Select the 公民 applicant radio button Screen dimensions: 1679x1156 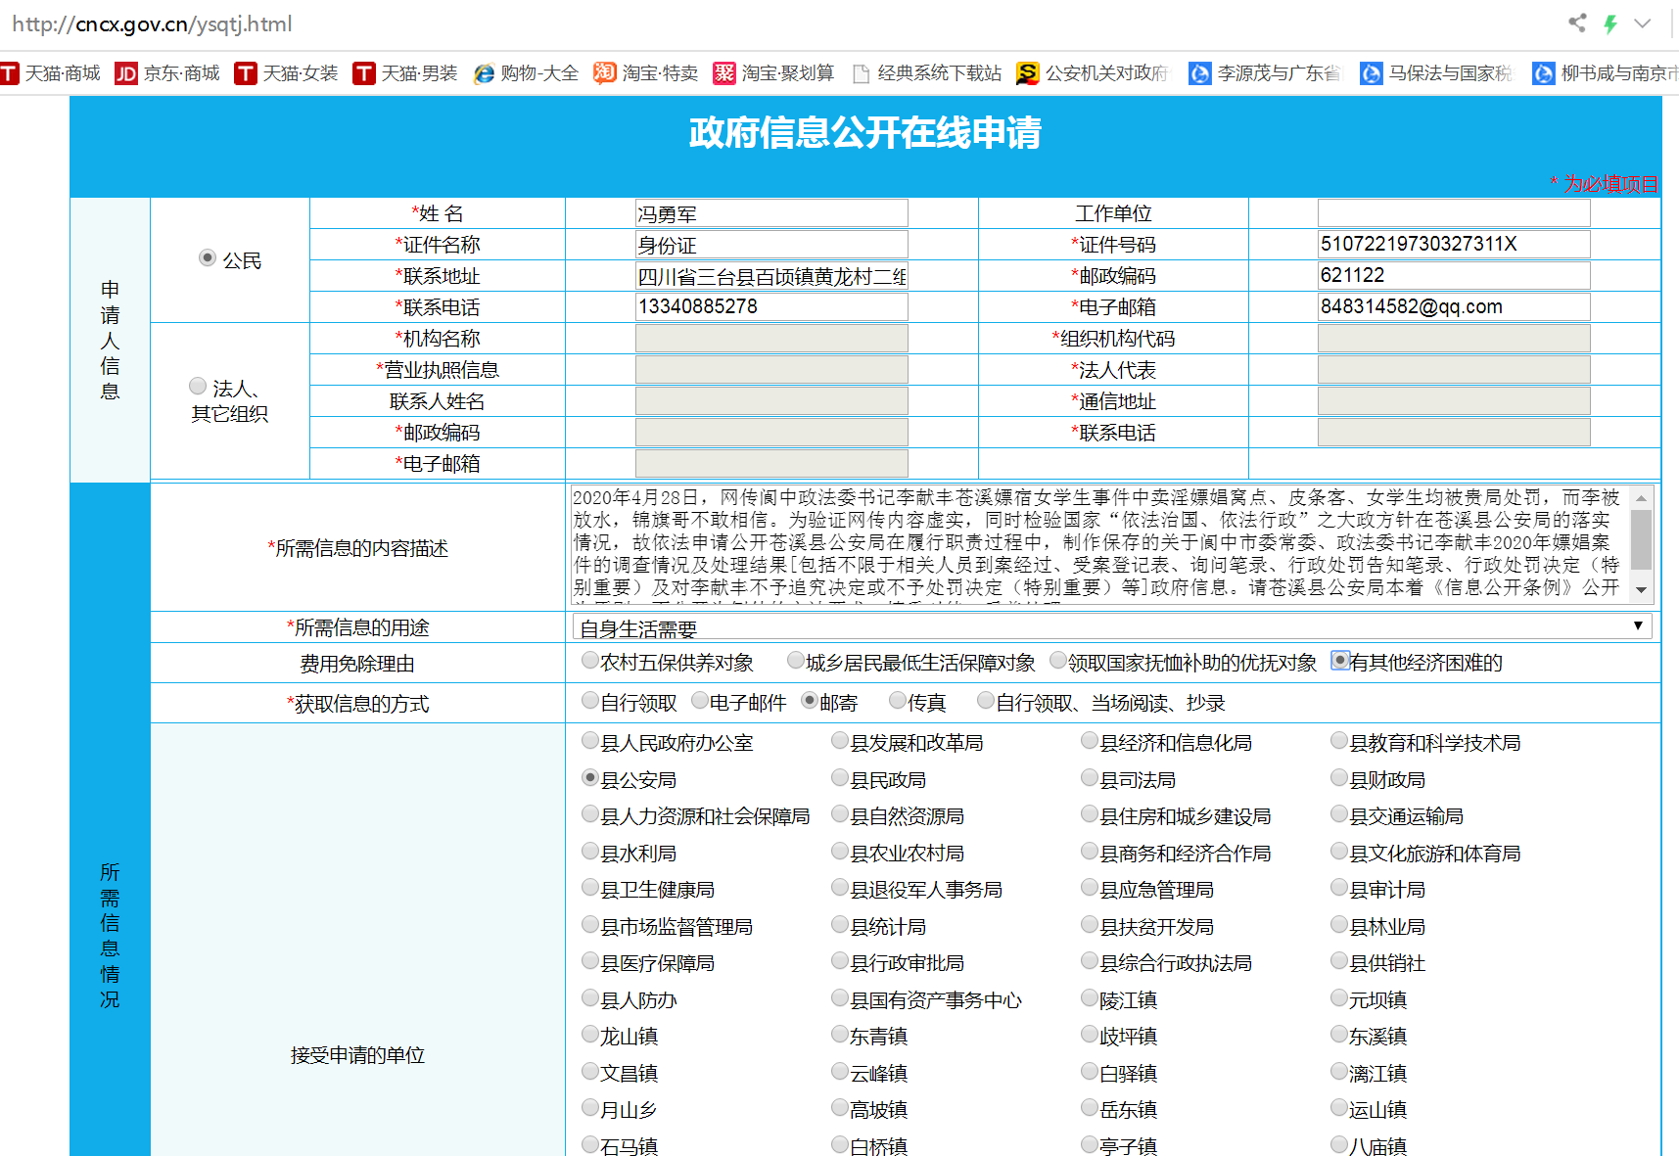tap(208, 257)
